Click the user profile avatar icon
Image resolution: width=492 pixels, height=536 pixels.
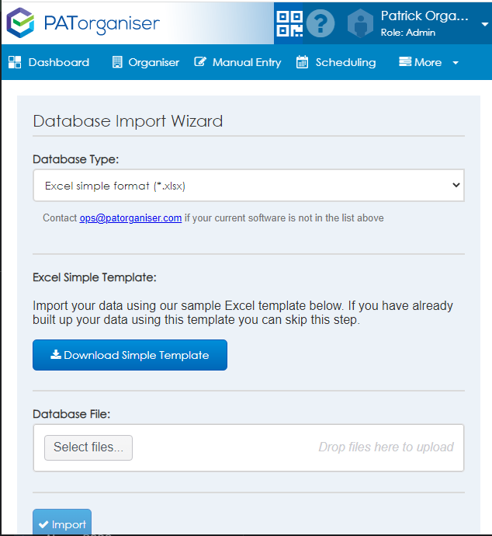[x=360, y=23]
